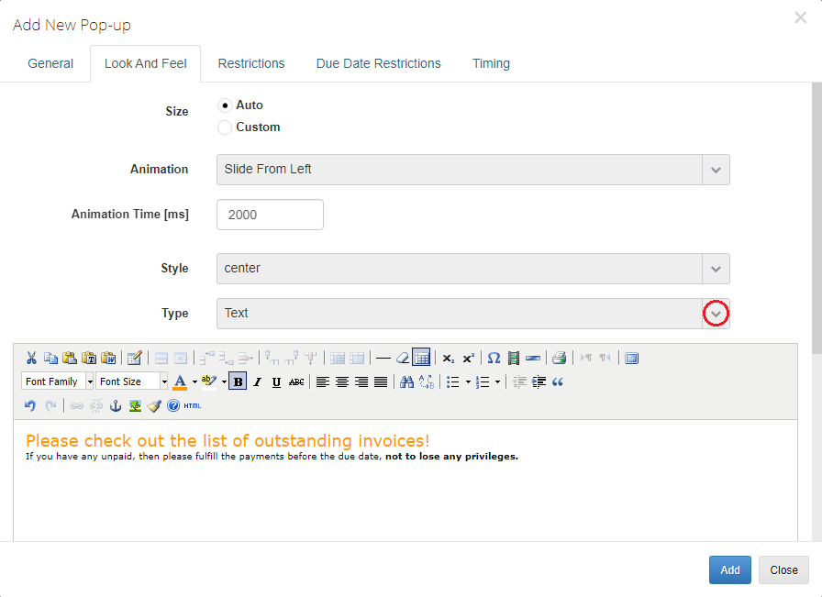Viewport: 822px width, 597px height.
Task: Click the Add button
Action: pyautogui.click(x=729, y=569)
